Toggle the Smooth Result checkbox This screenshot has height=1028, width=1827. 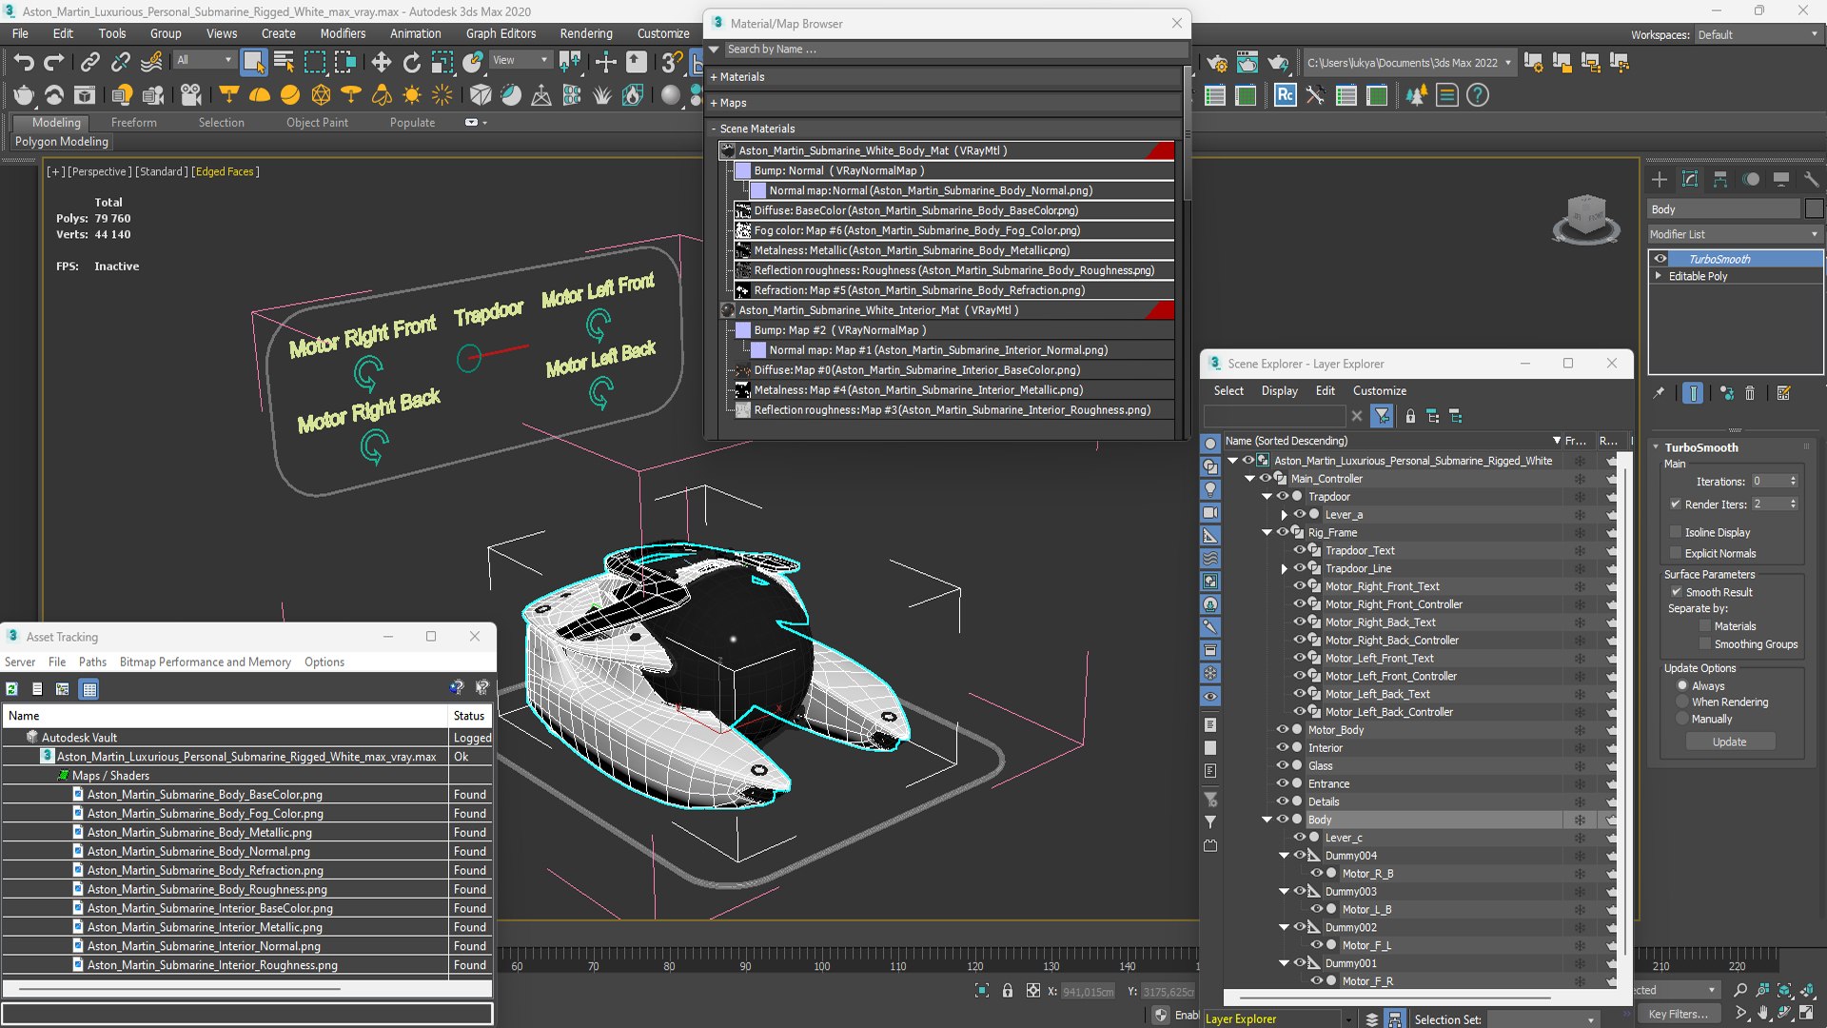(x=1677, y=592)
